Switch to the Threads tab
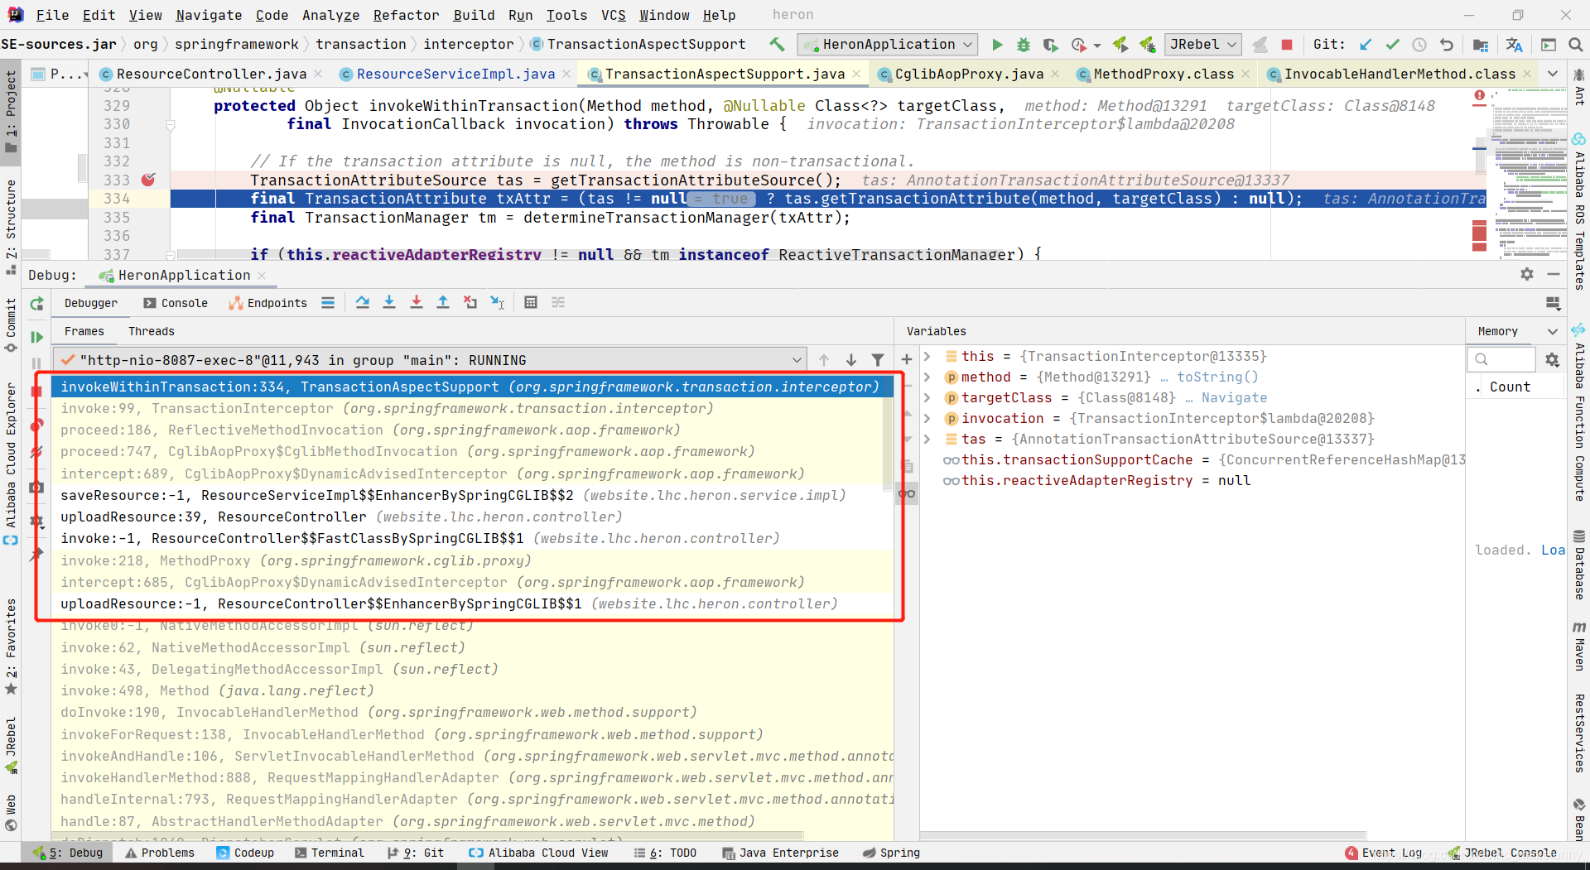This screenshot has width=1590, height=870. coord(152,331)
